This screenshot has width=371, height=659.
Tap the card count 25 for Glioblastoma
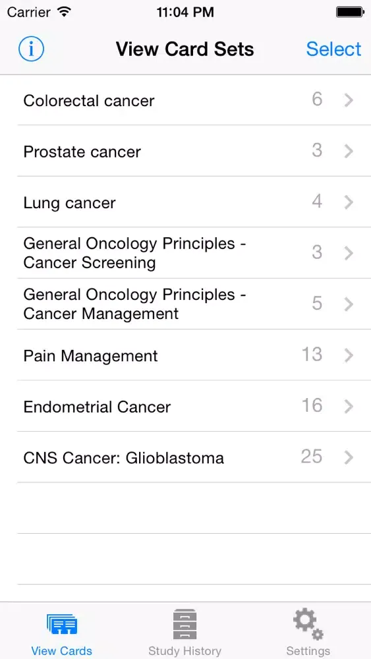(312, 457)
